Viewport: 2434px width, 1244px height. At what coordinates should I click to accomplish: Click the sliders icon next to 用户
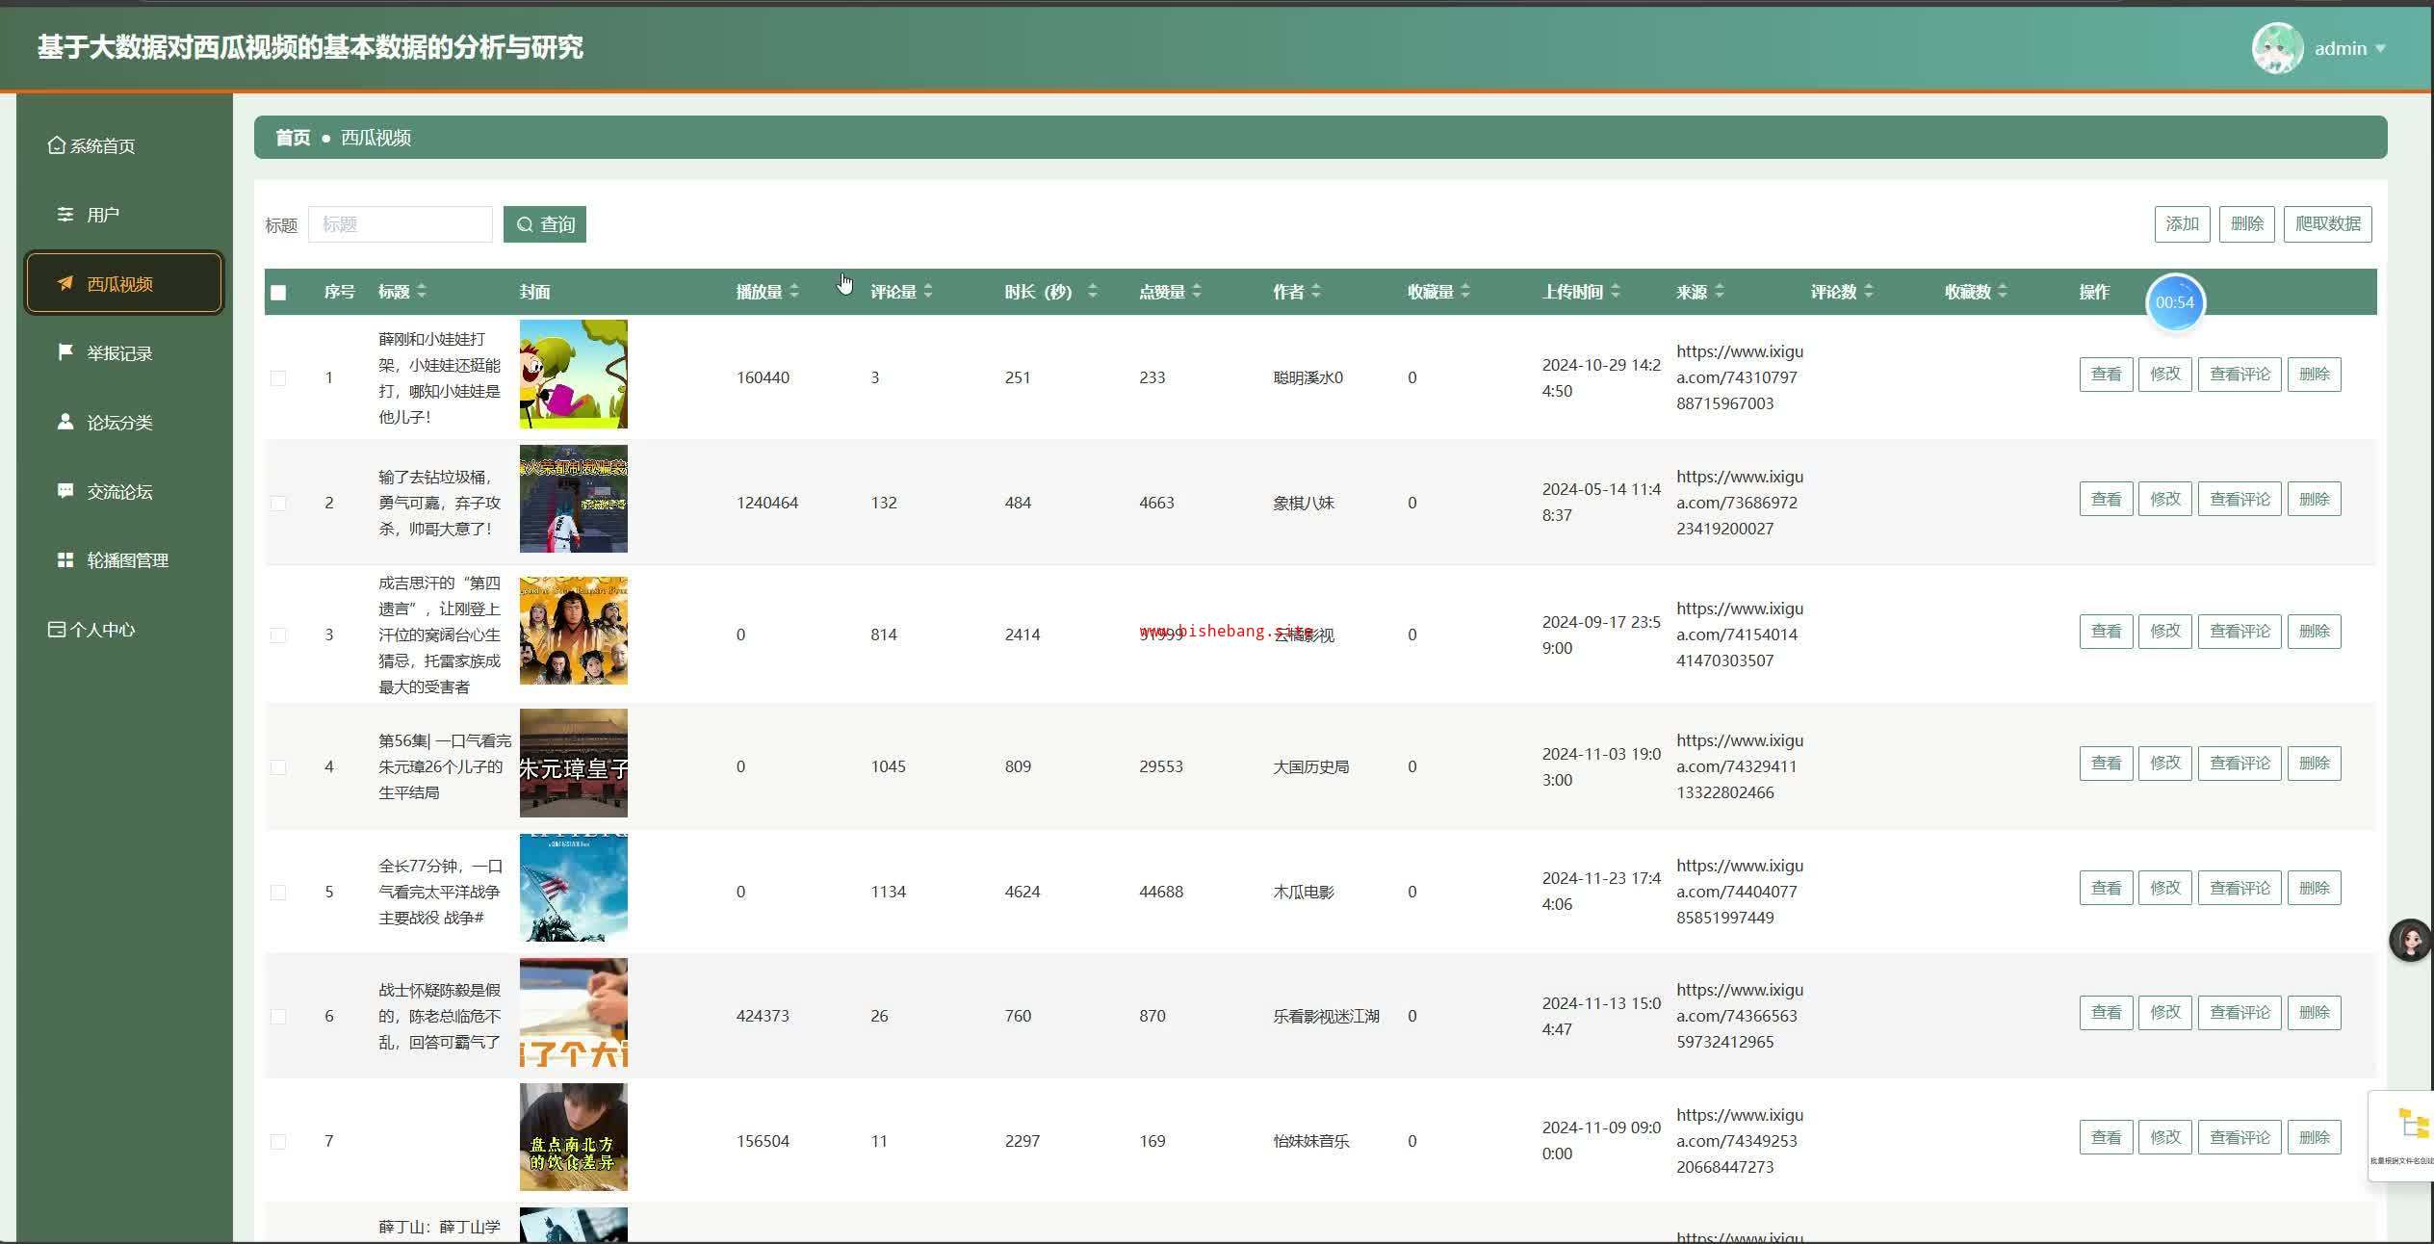tap(65, 214)
